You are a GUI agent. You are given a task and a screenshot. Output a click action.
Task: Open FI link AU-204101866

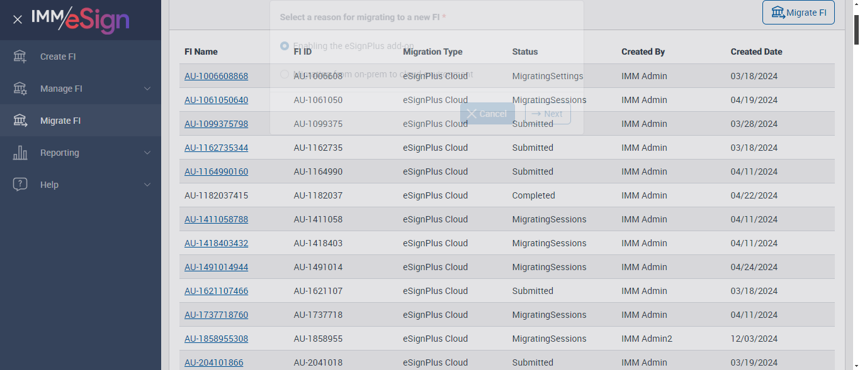pos(213,362)
